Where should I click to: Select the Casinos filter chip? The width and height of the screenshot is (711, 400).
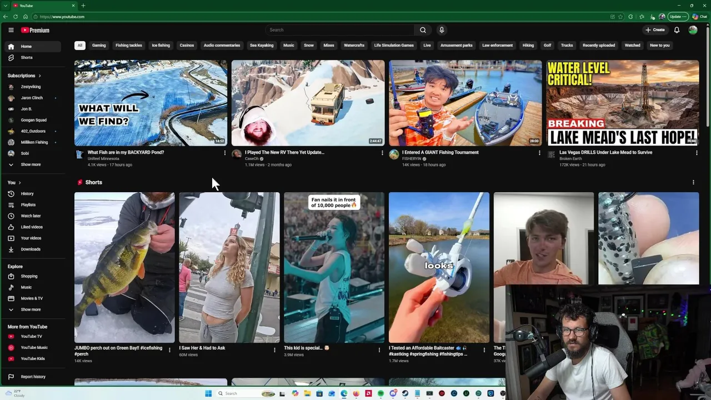[x=187, y=46]
